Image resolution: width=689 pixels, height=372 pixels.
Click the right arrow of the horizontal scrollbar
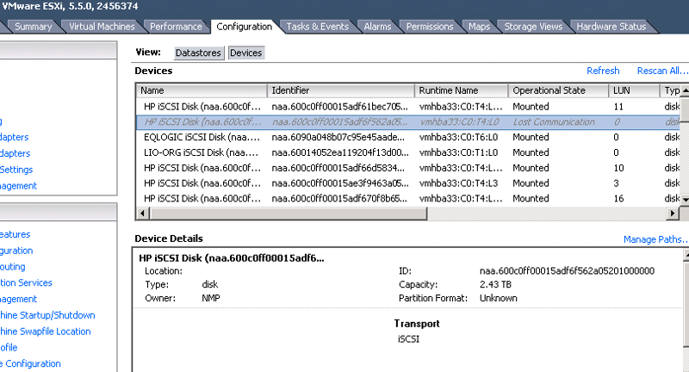[673, 214]
